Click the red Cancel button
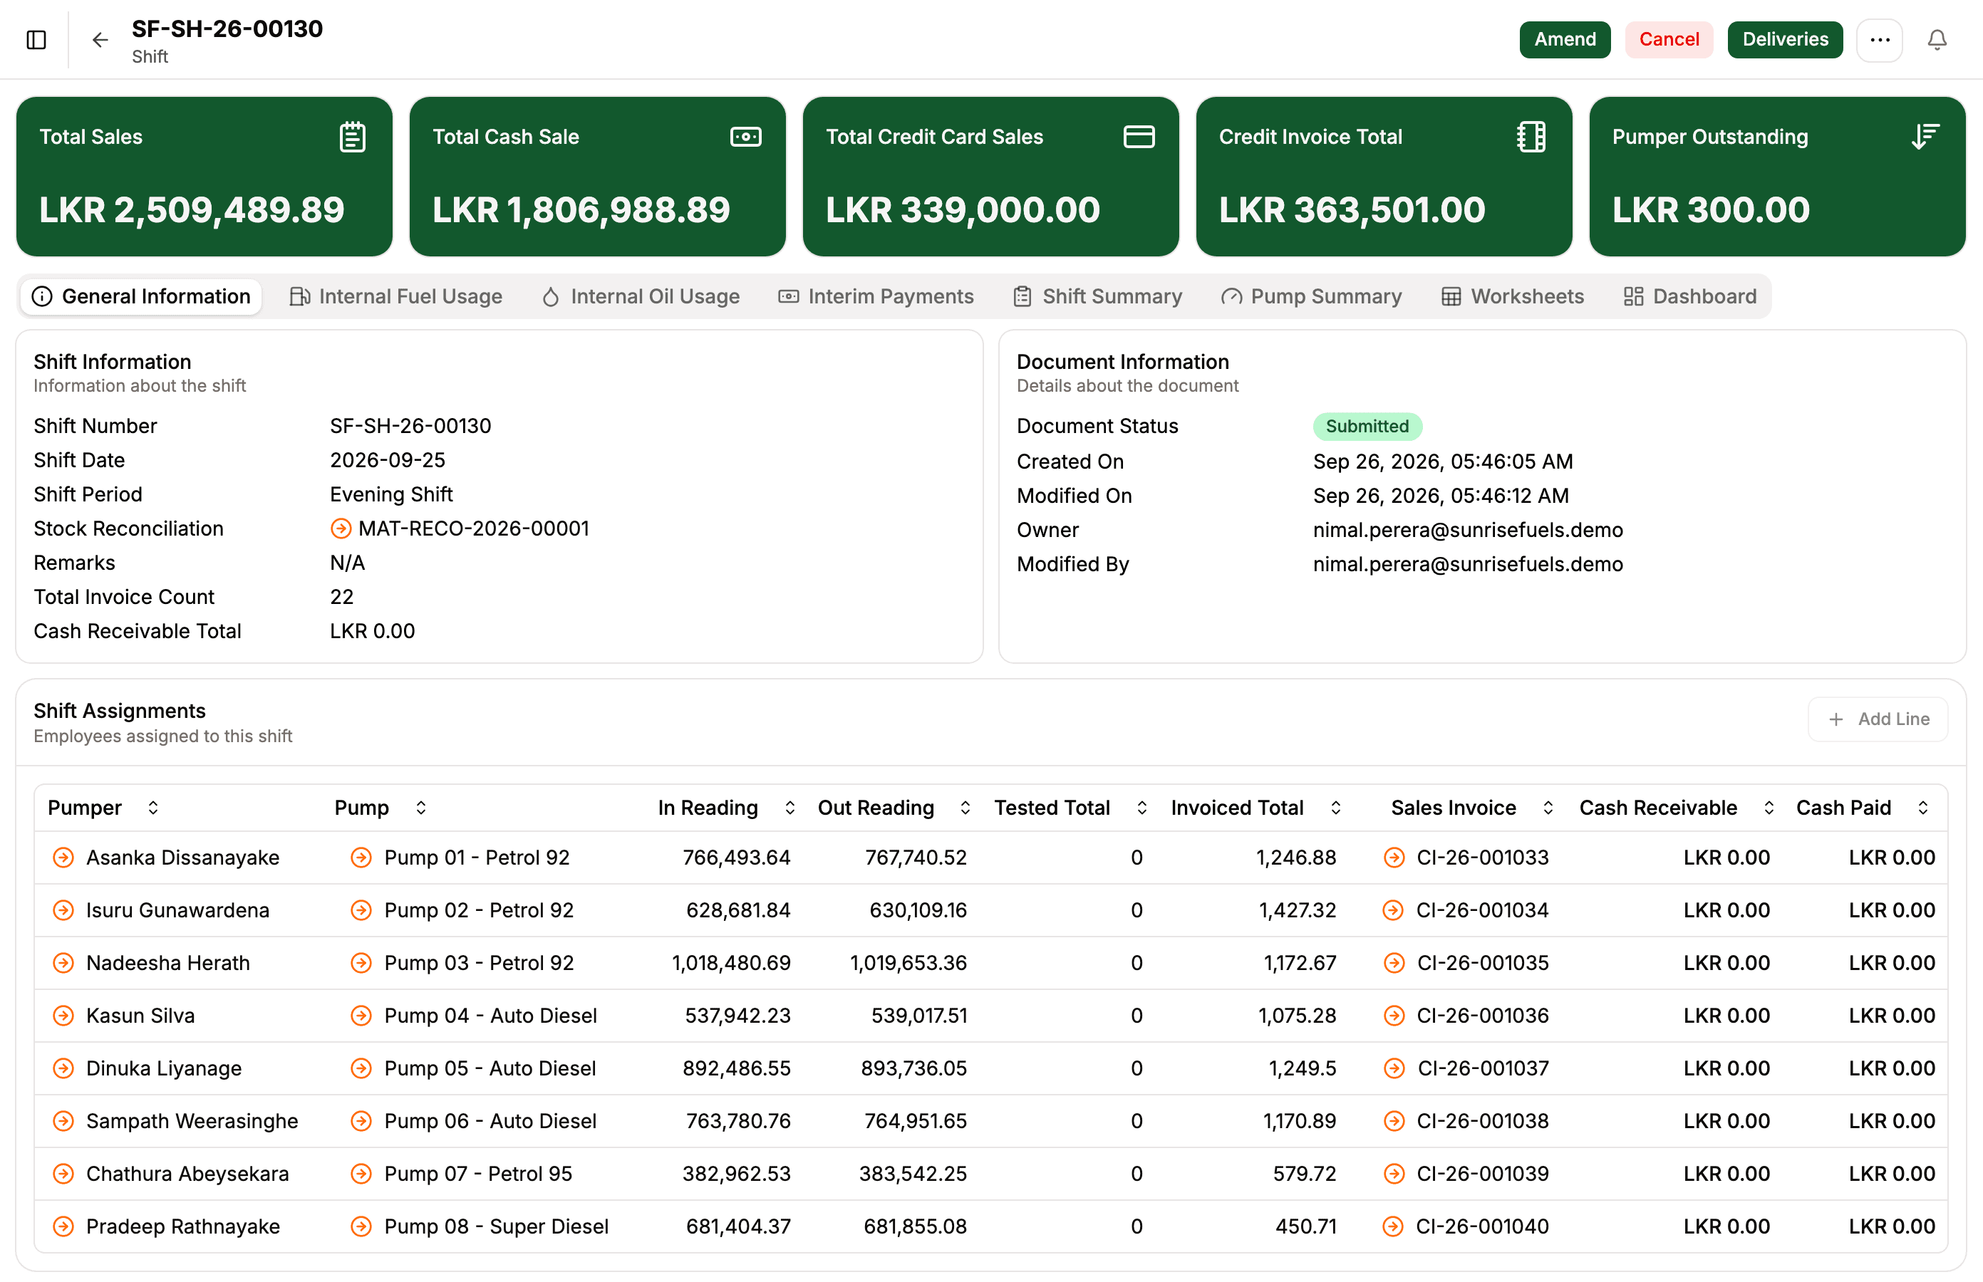Screen dimensions: 1983x1282 click(x=1669, y=39)
